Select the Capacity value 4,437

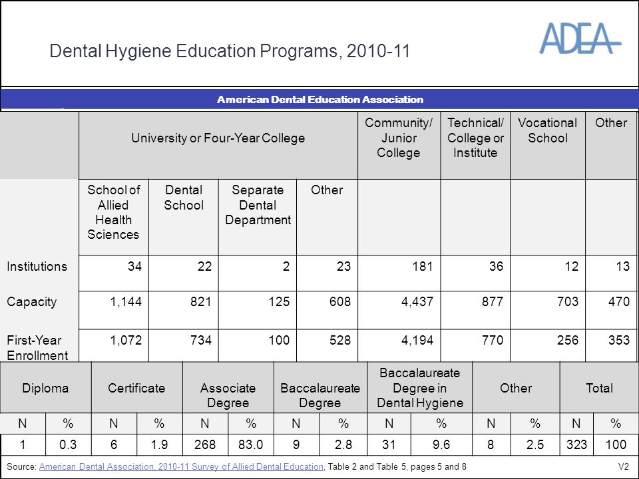coord(417,302)
